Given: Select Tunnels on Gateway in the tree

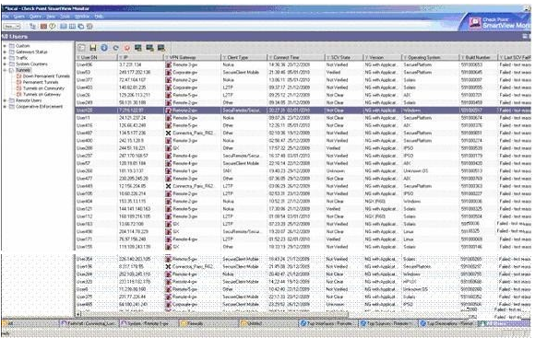Looking at the screenshot, I should tap(42, 94).
